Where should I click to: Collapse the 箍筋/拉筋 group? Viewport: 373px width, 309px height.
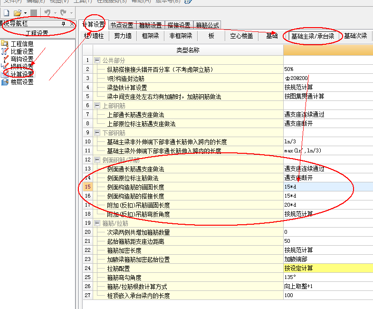click(97, 223)
